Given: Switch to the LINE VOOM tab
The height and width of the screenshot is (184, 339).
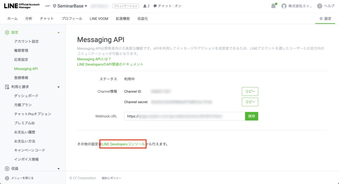Looking at the screenshot, I should coord(99,19).
